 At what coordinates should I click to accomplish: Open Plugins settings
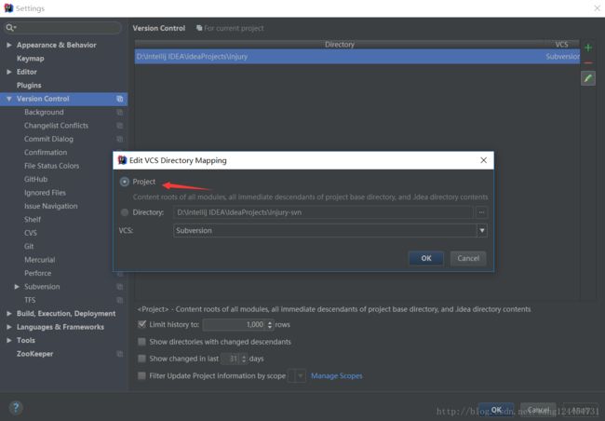click(x=29, y=86)
